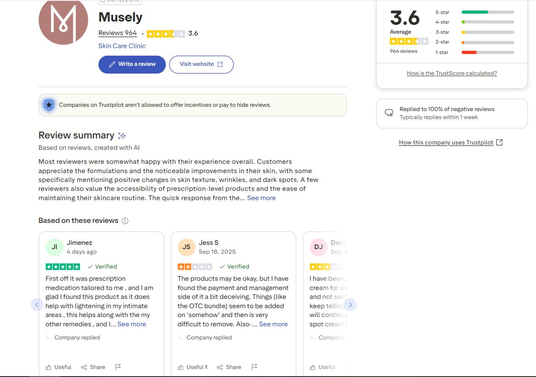The height and width of the screenshot is (377, 536).
Task: Click the Musely logo avatar
Action: tap(63, 21)
